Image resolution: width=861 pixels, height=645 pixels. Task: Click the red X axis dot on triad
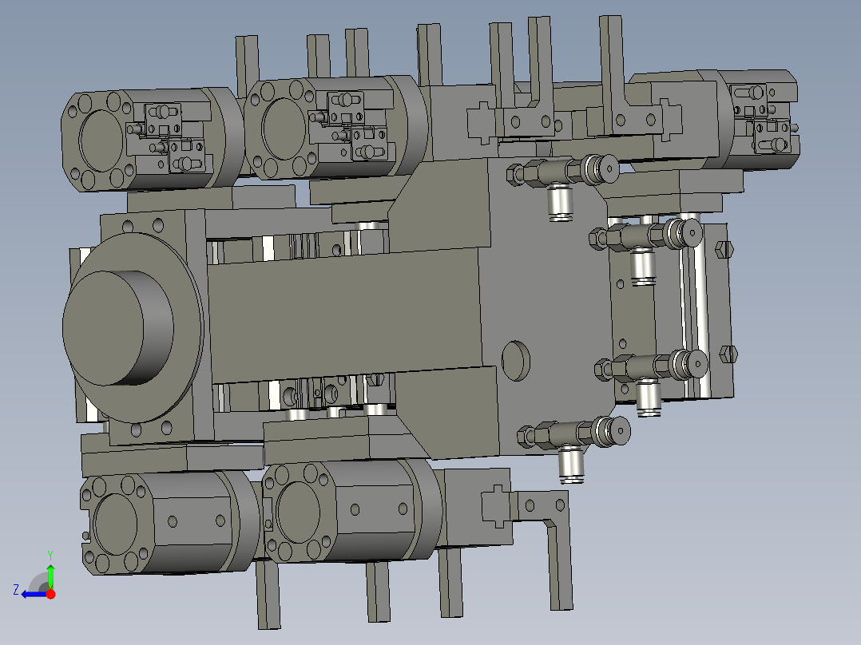50,594
